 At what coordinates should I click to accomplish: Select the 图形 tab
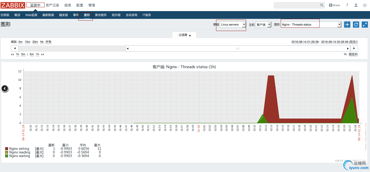tap(87, 15)
